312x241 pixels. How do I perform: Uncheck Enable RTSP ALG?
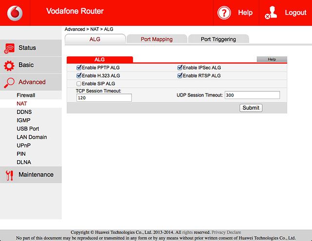pyautogui.click(x=180, y=75)
